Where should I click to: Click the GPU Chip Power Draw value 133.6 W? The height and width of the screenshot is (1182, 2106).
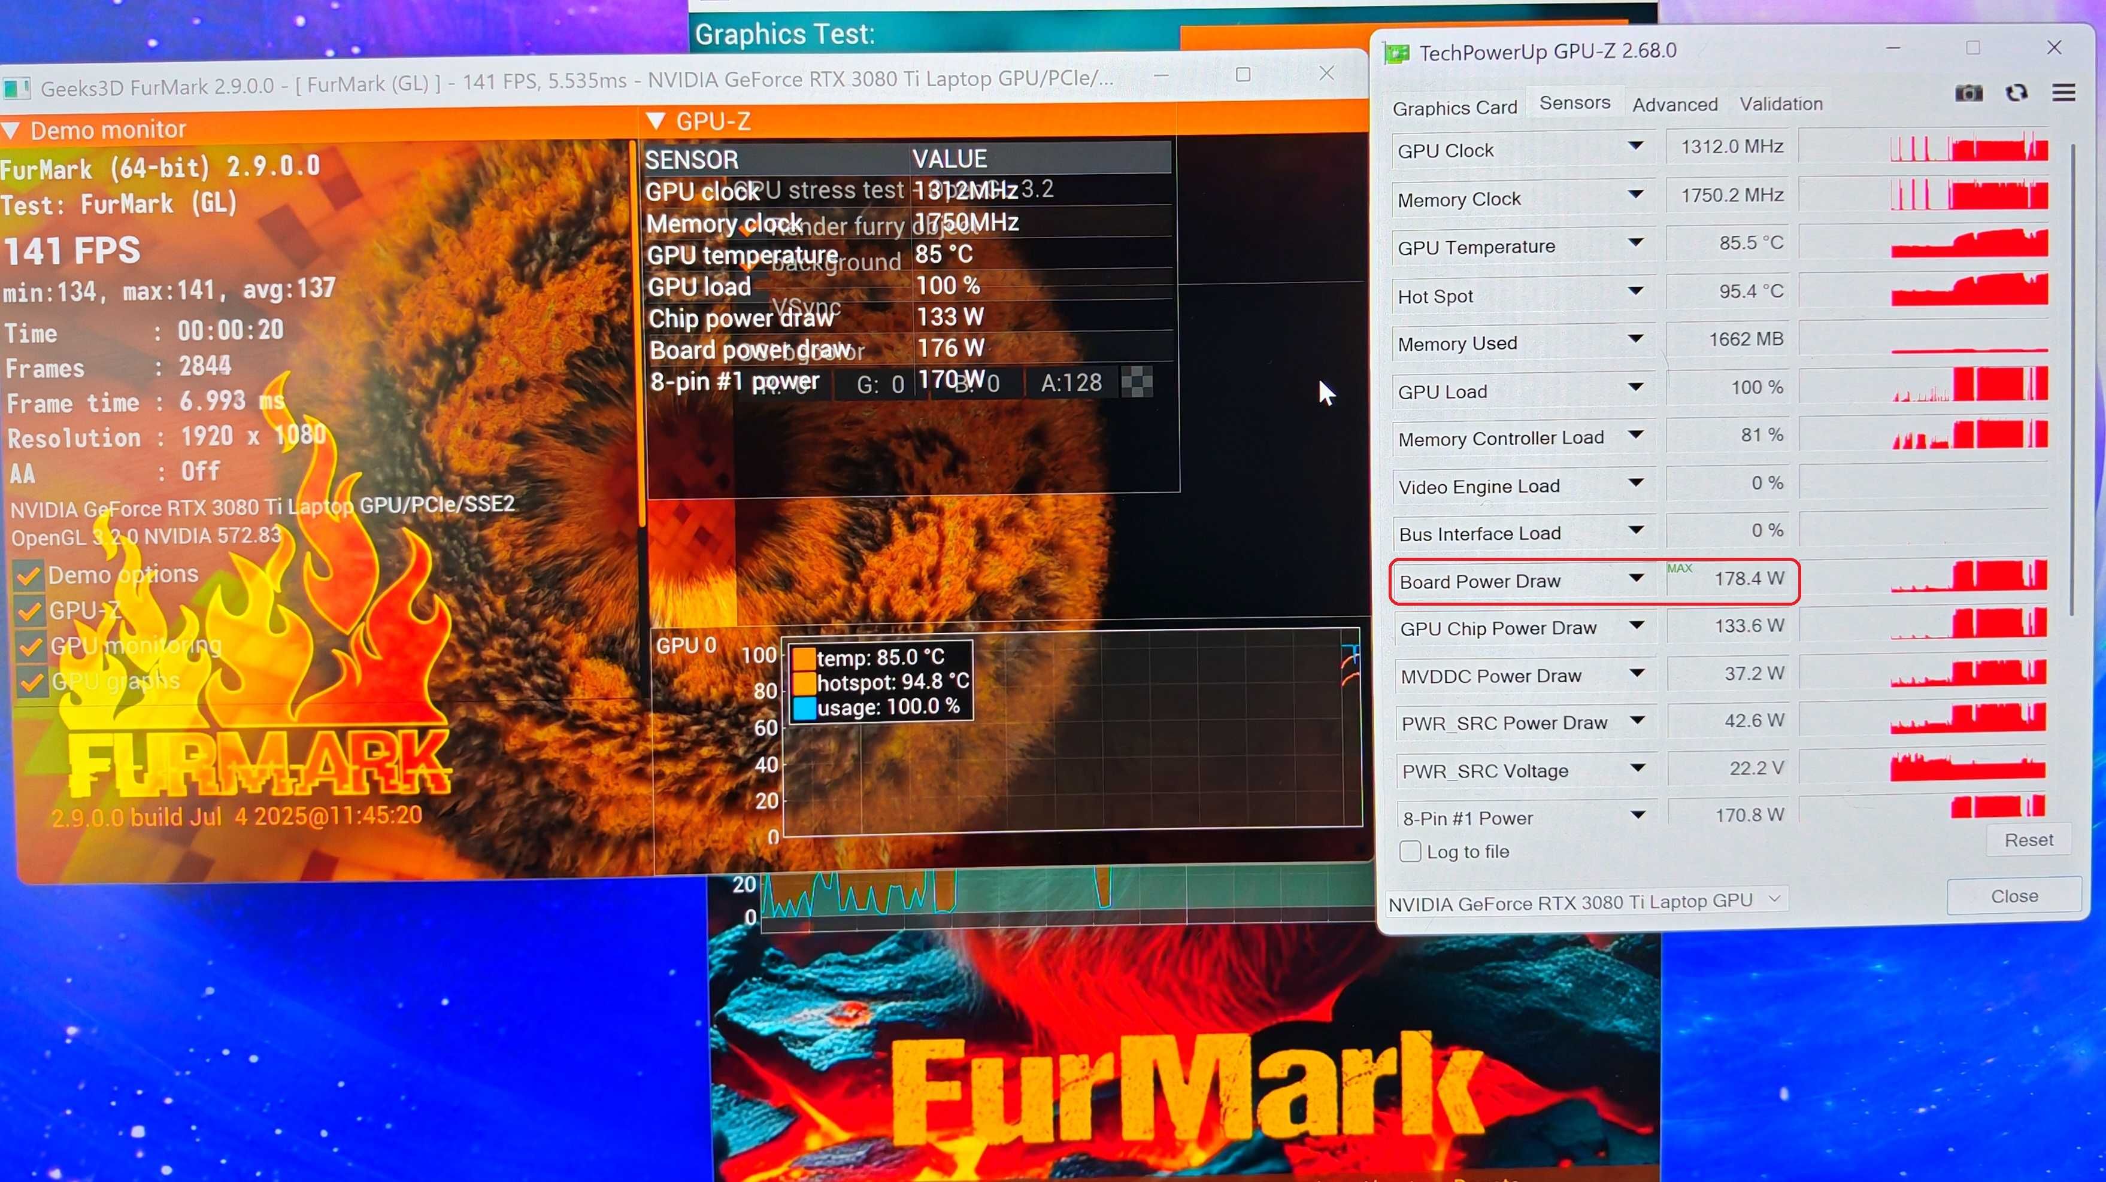click(1728, 626)
